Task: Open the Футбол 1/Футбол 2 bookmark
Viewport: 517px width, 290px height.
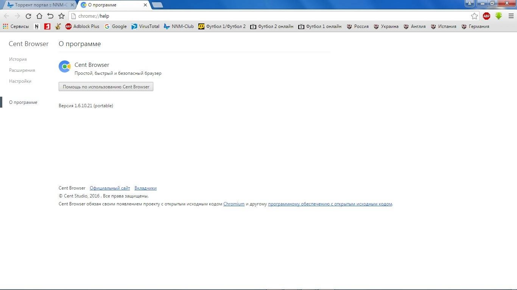Action: [222, 26]
